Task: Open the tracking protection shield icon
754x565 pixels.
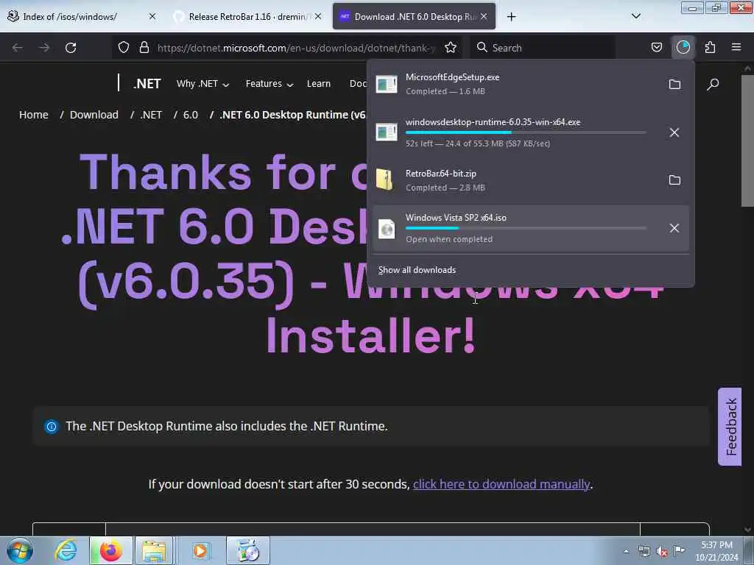Action: 124,48
